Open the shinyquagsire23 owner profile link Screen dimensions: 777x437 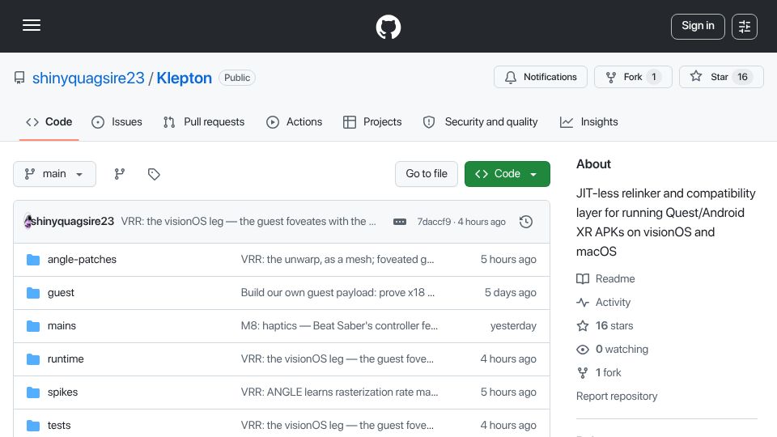(88, 78)
